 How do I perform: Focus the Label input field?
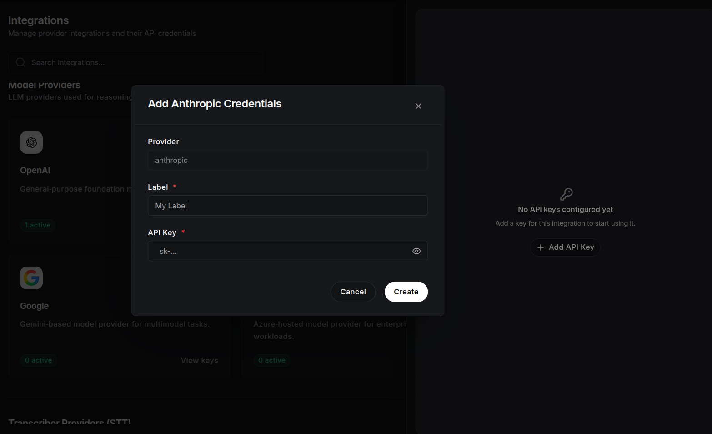click(288, 206)
